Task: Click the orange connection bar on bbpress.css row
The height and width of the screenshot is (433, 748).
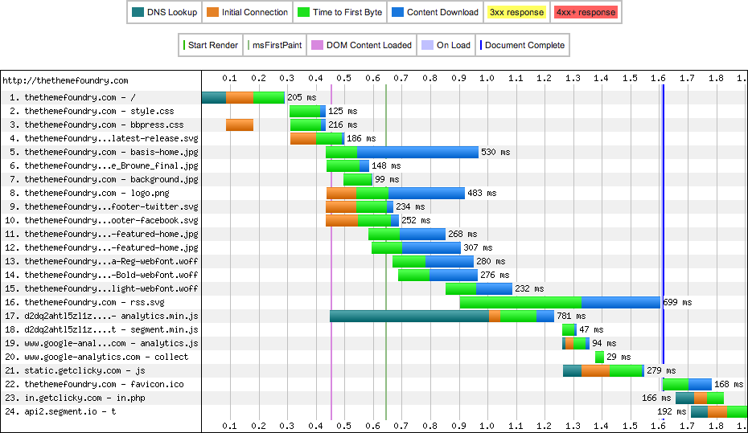Action: tap(240, 125)
